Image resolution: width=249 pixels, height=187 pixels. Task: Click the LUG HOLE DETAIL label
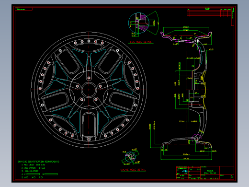[x=141, y=42]
